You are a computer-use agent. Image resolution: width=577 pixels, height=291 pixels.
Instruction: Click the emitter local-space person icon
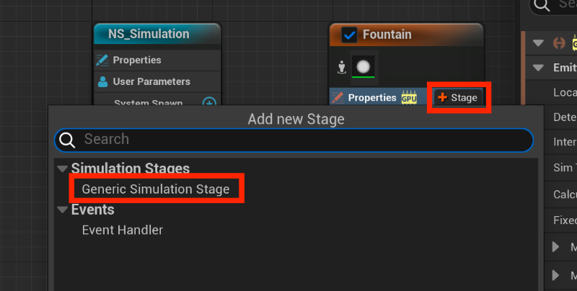[342, 67]
